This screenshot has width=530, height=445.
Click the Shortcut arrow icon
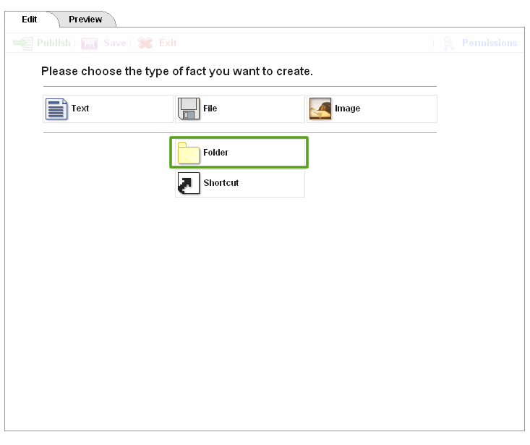(x=189, y=183)
